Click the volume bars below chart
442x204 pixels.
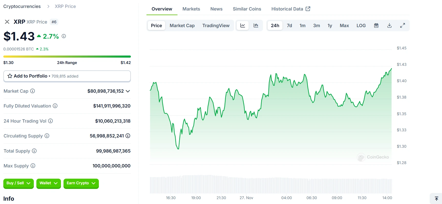coord(271,184)
